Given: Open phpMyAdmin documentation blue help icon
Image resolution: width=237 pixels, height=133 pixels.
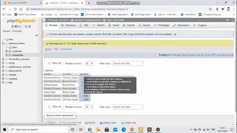Looking at the screenshot, I should (x=19, y=26).
